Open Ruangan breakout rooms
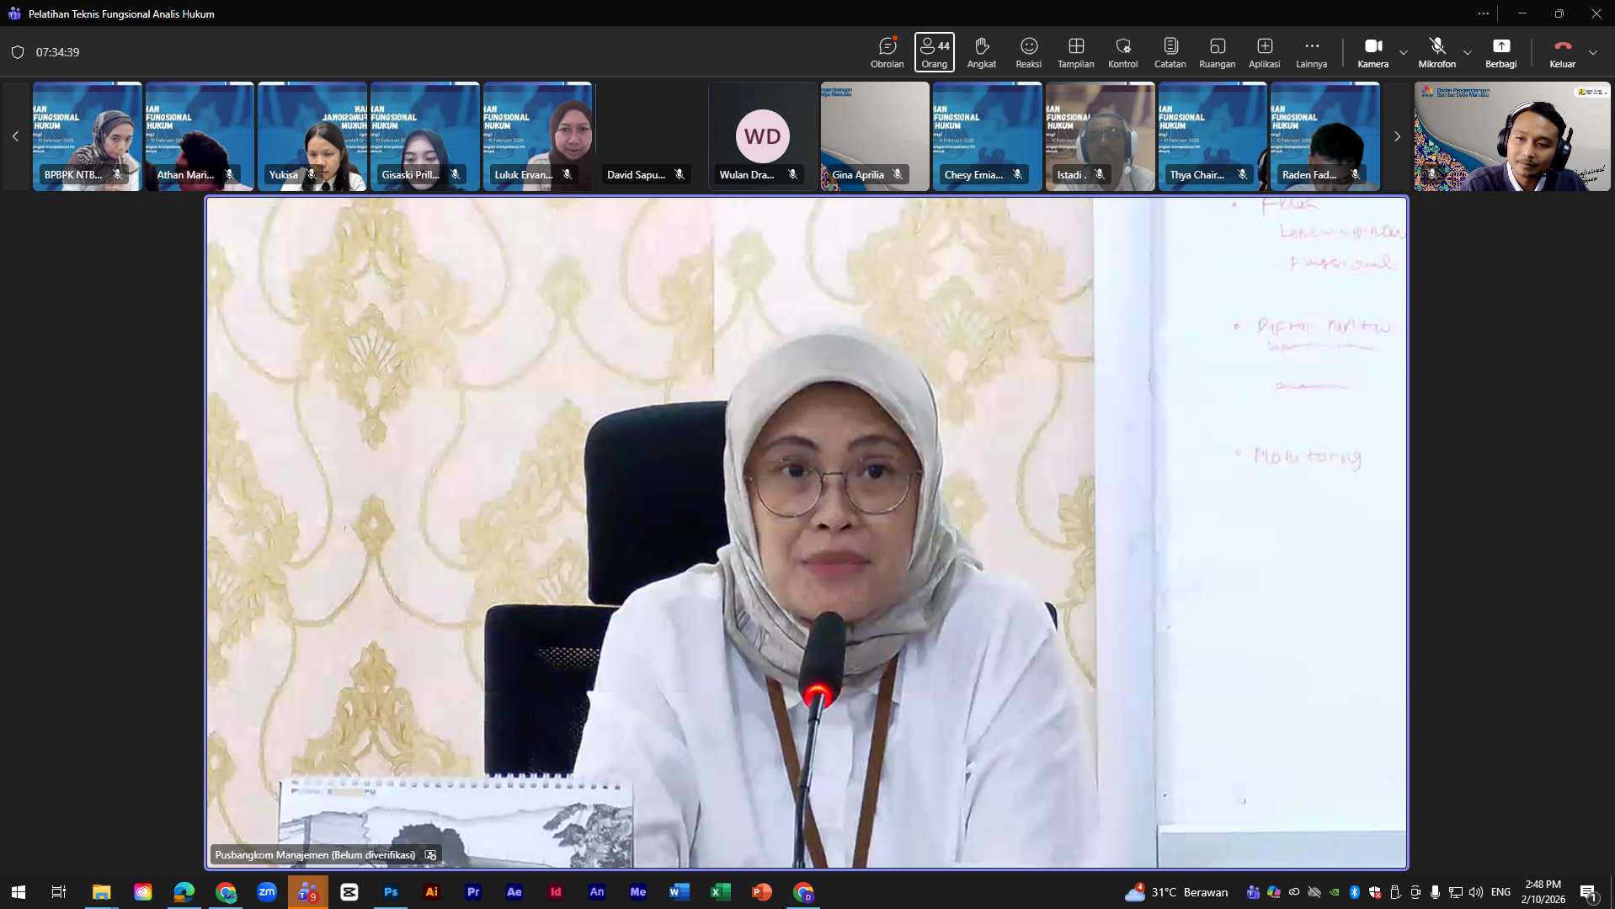The height and width of the screenshot is (909, 1615). (1217, 52)
